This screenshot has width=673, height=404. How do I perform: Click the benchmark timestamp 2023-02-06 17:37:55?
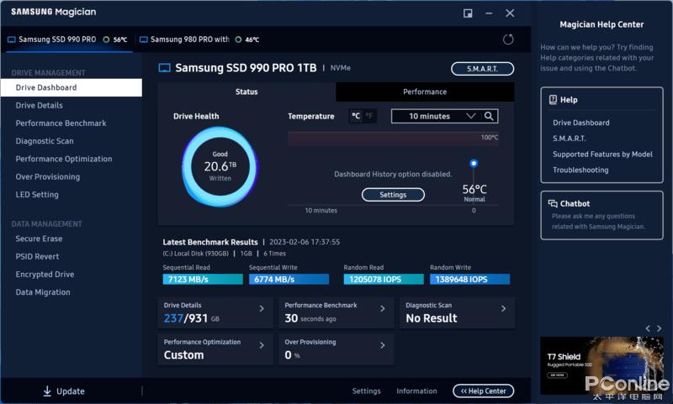click(305, 242)
